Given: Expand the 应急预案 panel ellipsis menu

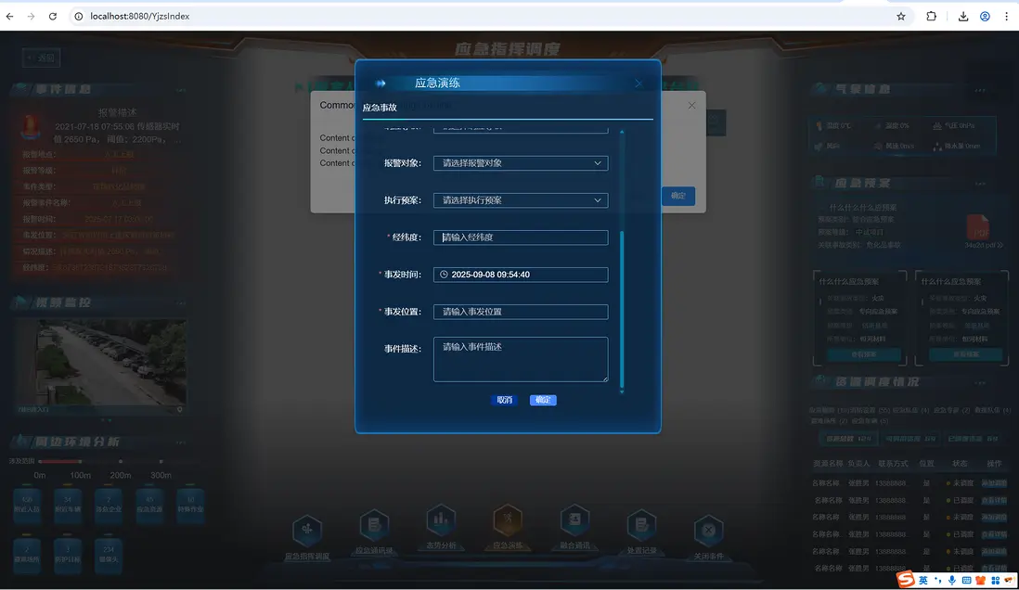Looking at the screenshot, I should click(x=979, y=184).
